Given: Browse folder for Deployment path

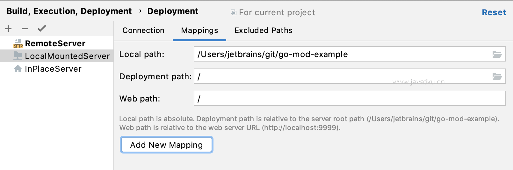Looking at the screenshot, I should click(497, 76).
